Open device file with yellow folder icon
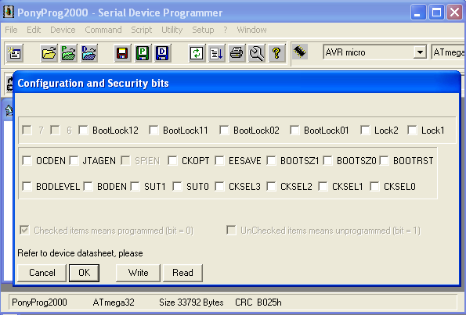 tap(49, 53)
